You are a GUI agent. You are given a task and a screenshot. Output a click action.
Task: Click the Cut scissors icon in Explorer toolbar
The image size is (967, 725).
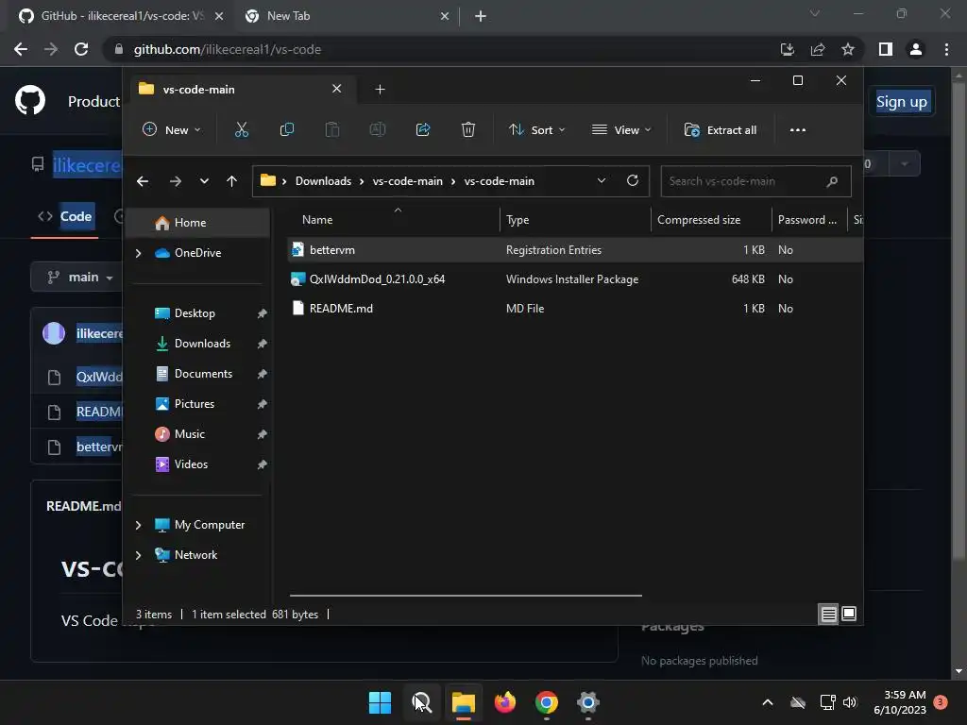click(x=241, y=130)
